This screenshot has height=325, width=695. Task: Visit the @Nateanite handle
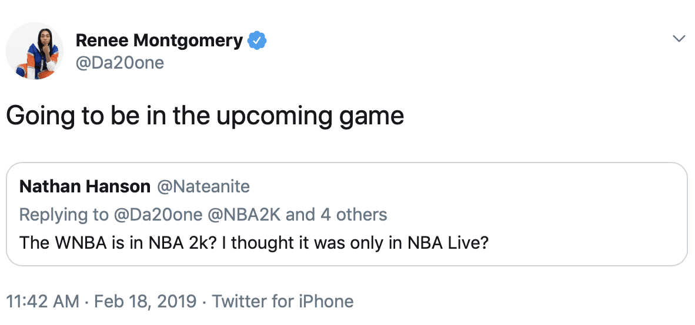(203, 187)
